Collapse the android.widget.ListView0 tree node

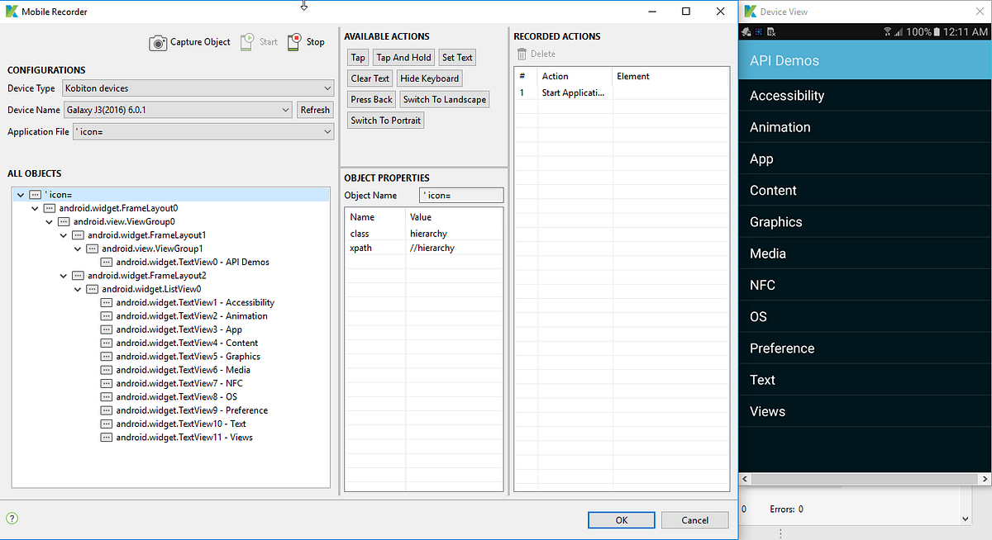(77, 289)
